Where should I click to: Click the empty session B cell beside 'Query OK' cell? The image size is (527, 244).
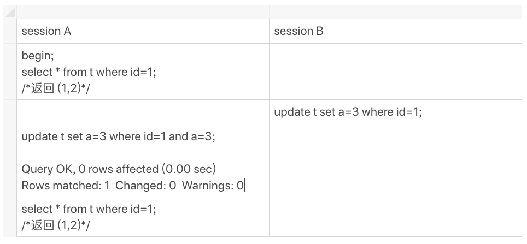[395, 160]
